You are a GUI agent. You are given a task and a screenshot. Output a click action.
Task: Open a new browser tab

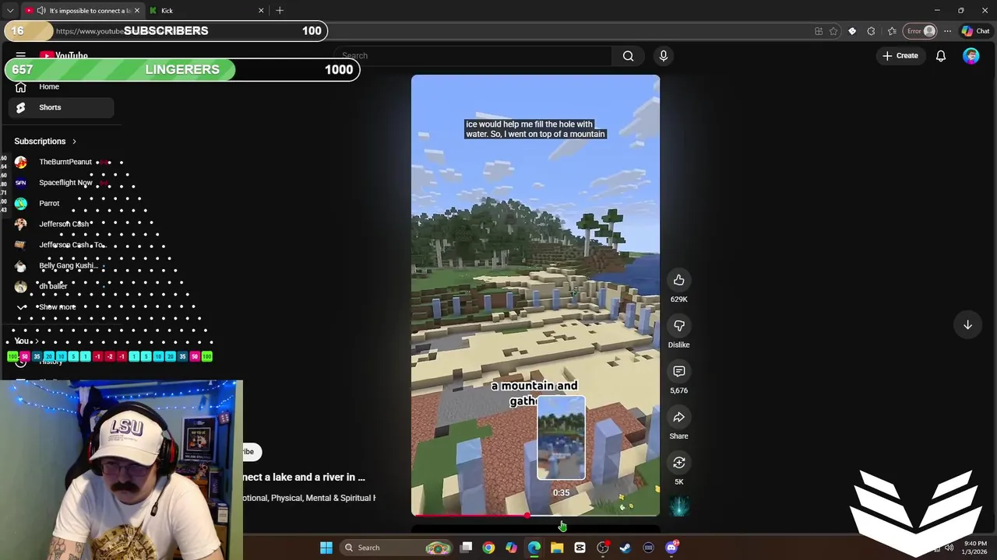coord(280,10)
